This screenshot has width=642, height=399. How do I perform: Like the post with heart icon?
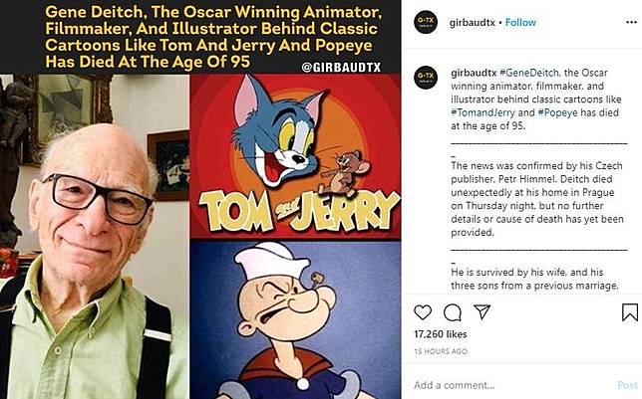click(x=425, y=313)
